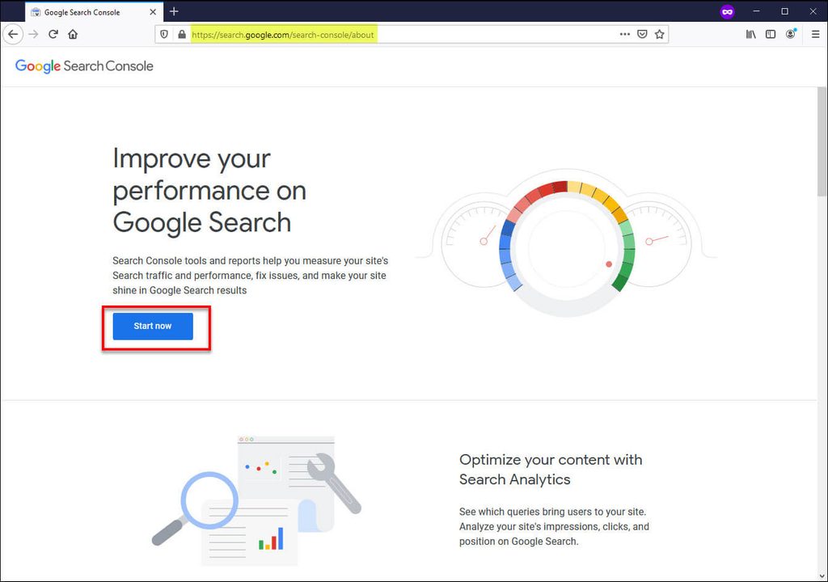The height and width of the screenshot is (582, 828).
Task: Open page actions three-dot menu
Action: coord(625,34)
